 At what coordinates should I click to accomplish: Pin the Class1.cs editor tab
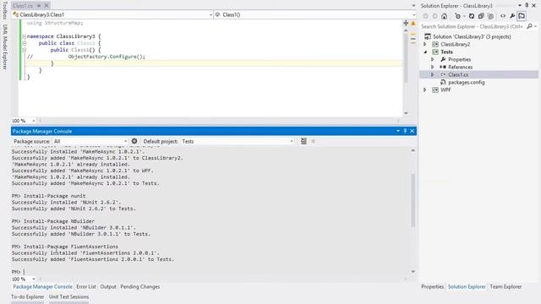pyautogui.click(x=39, y=6)
